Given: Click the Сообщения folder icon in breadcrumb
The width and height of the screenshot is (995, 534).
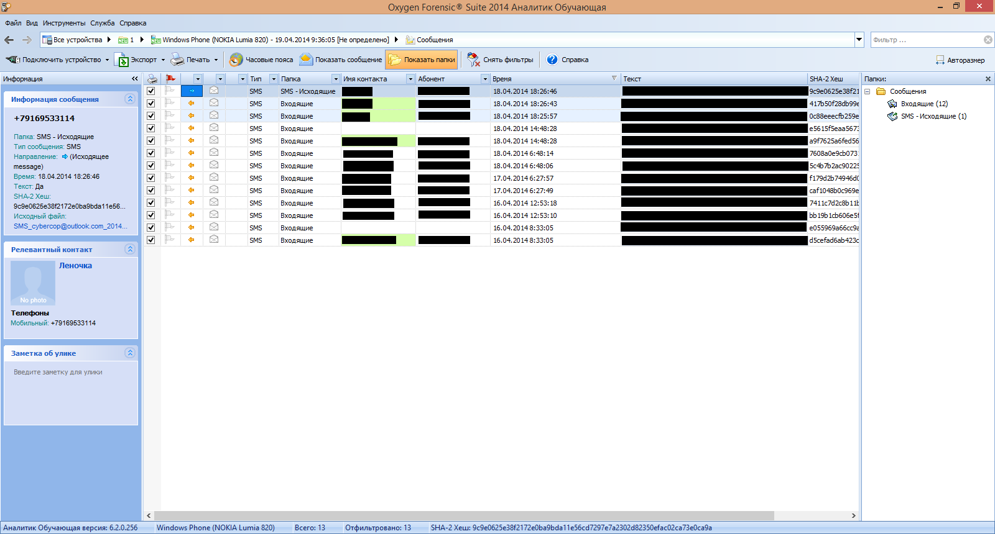Looking at the screenshot, I should 410,40.
